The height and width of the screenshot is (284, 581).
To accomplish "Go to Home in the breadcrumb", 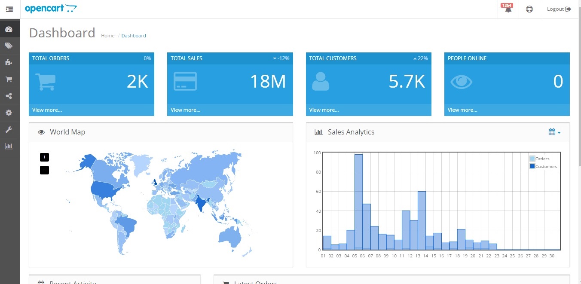I will [x=108, y=36].
